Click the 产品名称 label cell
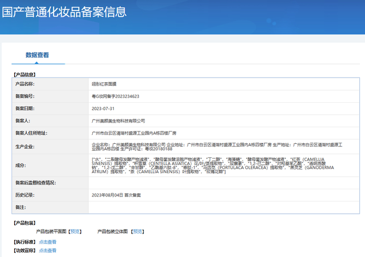Image resolution: width=365 pixels, height=257 pixels. point(50,84)
